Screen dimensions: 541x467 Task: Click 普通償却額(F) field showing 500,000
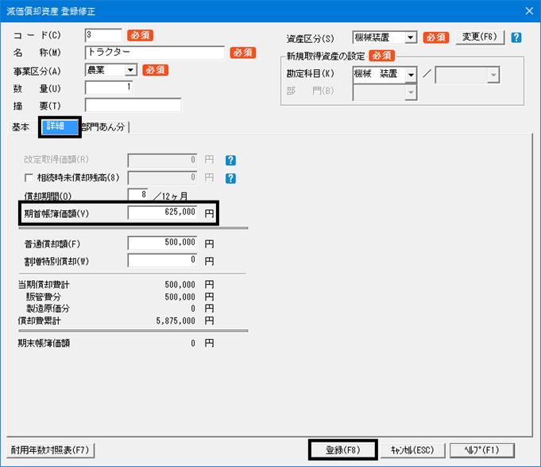click(x=162, y=243)
